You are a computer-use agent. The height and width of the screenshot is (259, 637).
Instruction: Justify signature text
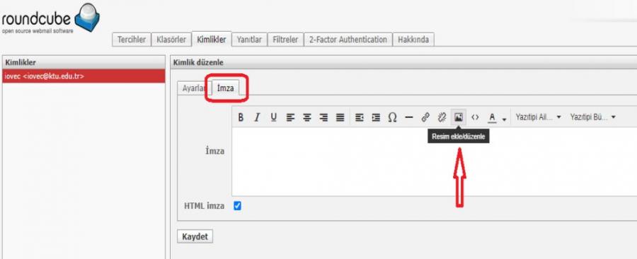point(340,118)
